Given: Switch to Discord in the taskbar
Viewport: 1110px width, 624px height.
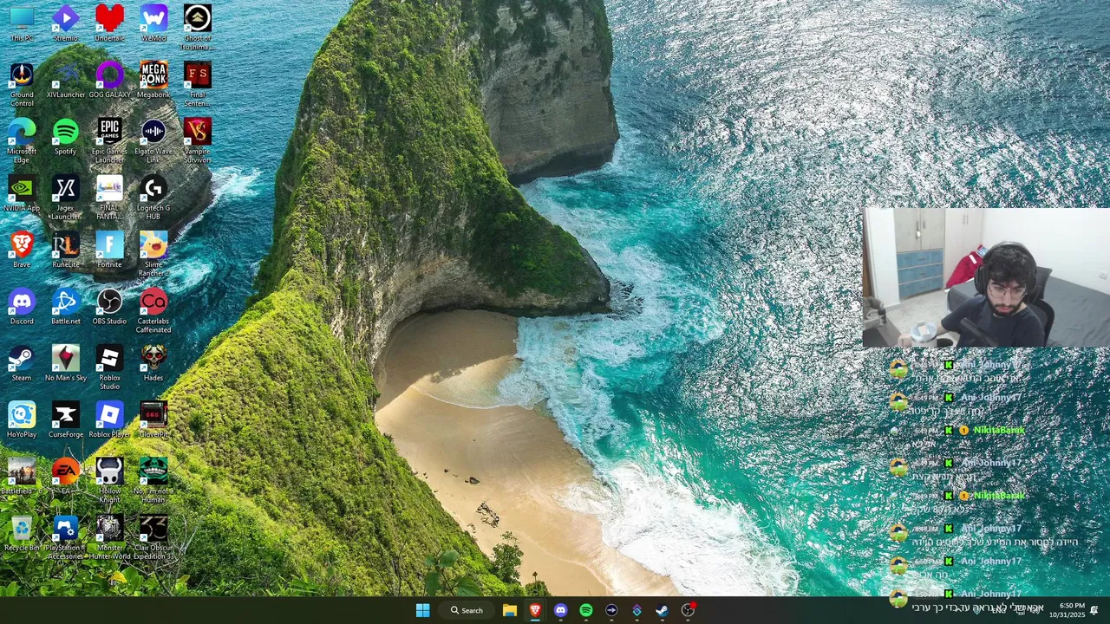Looking at the screenshot, I should [x=560, y=610].
